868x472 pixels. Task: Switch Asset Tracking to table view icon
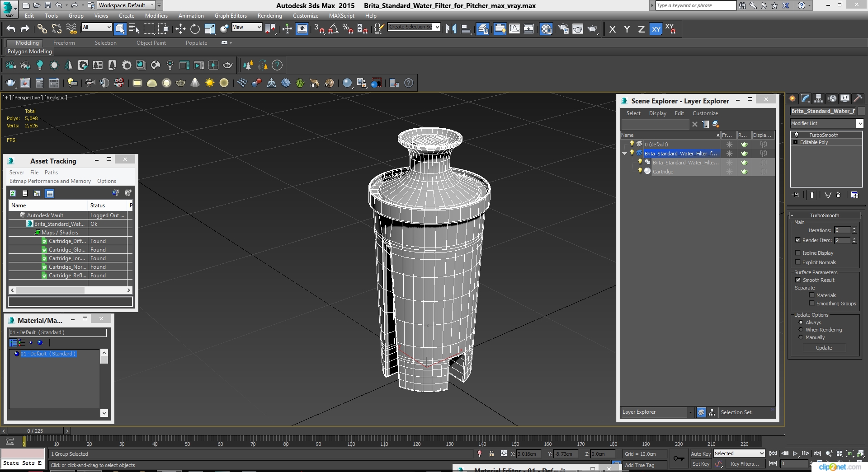pyautogui.click(x=49, y=193)
